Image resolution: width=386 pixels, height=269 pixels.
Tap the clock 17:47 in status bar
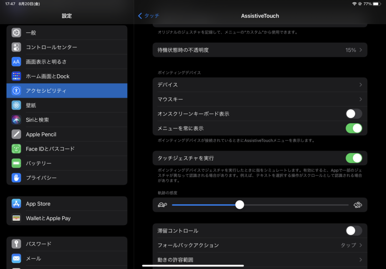[10, 4]
